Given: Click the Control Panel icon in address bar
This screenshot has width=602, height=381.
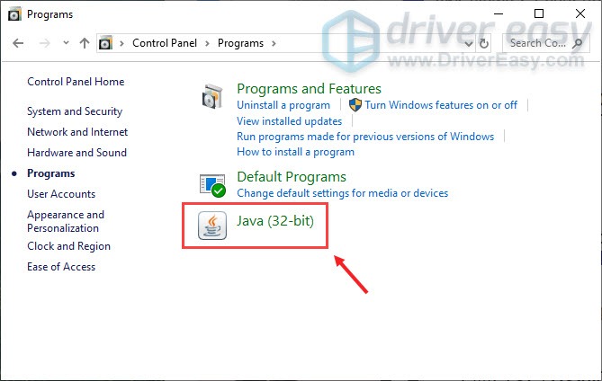Looking at the screenshot, I should click(x=105, y=43).
